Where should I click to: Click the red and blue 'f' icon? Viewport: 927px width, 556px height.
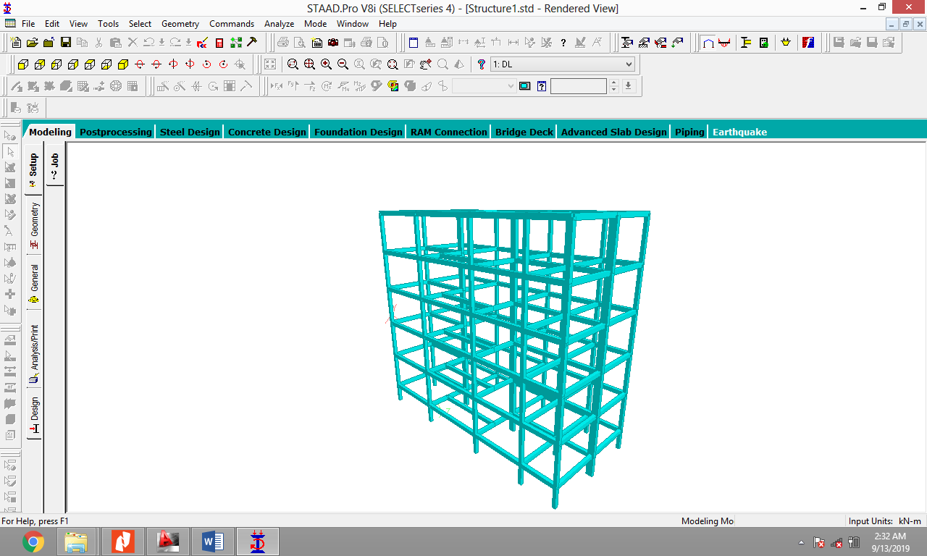click(808, 43)
